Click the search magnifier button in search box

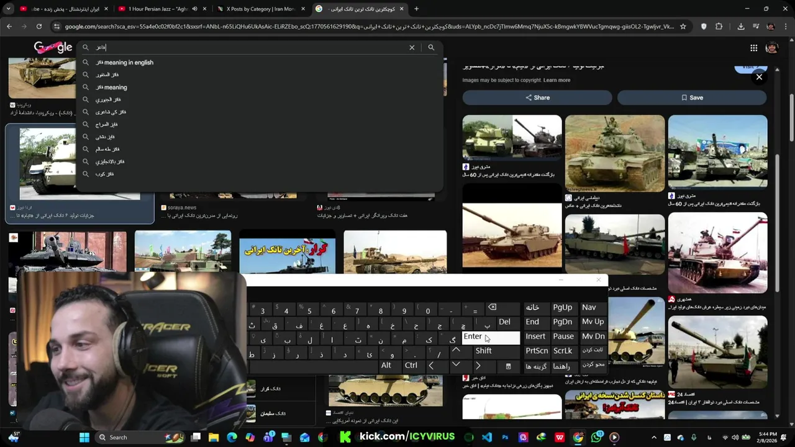click(431, 47)
